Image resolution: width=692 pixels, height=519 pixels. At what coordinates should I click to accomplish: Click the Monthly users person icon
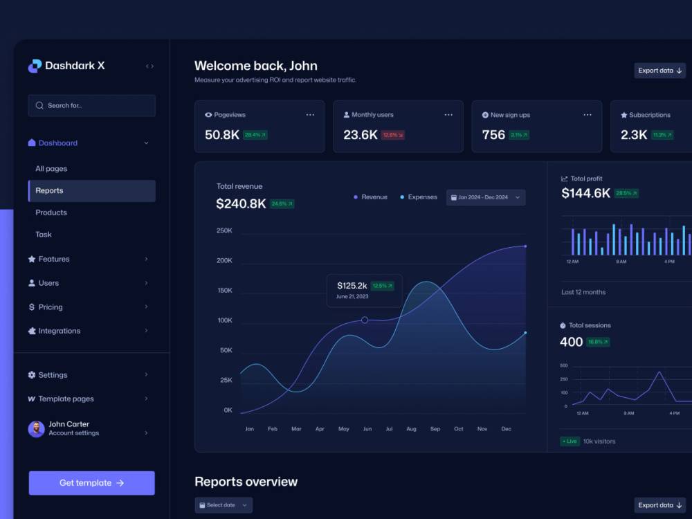pyautogui.click(x=347, y=115)
